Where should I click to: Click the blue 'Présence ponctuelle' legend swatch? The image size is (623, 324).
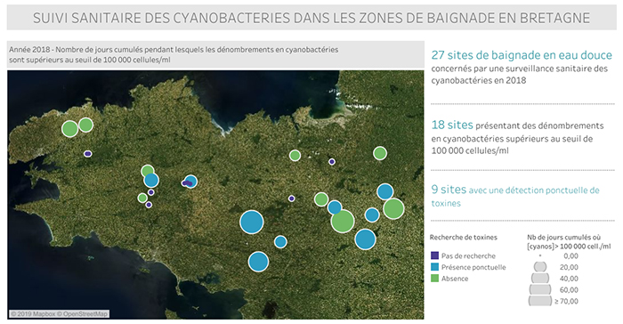434,267
